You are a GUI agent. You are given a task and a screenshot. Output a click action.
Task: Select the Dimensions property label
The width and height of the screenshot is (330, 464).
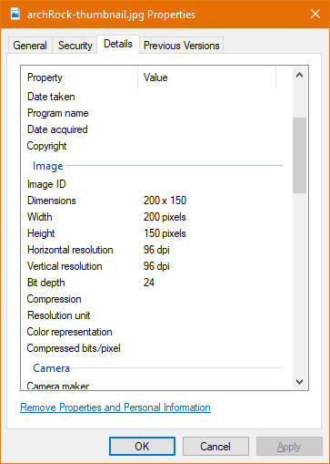pyautogui.click(x=52, y=201)
